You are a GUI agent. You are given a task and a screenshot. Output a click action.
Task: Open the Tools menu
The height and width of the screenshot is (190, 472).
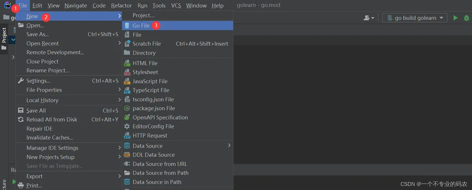(x=159, y=5)
